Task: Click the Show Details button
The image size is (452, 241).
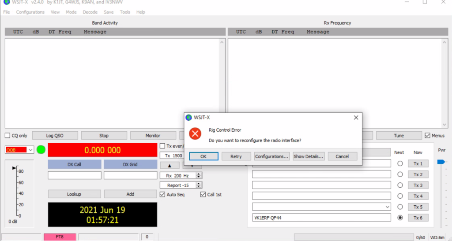Action: coord(309,156)
